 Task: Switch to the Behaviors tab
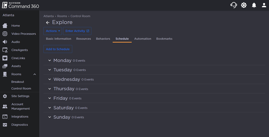(x=103, y=39)
